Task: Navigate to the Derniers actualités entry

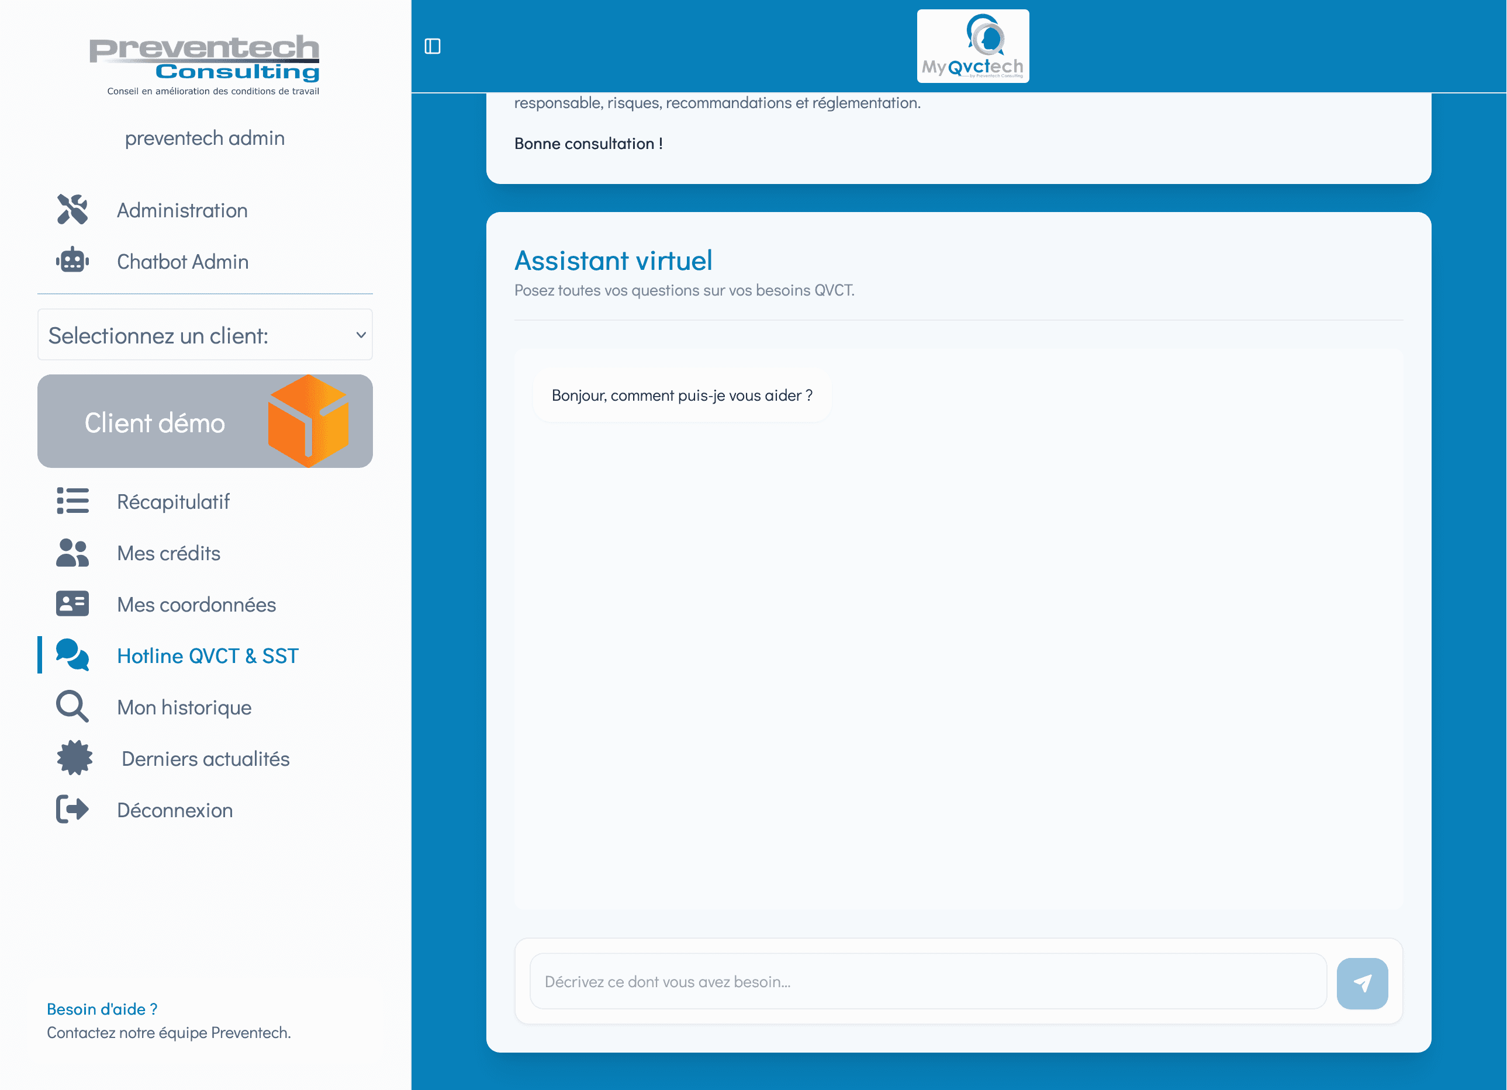Action: [205, 758]
